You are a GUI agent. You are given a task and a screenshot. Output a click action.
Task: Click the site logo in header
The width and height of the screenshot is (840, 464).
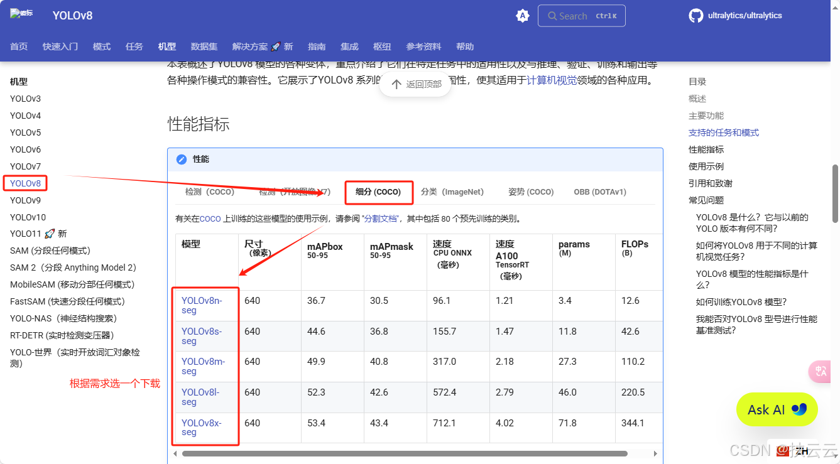(21, 13)
